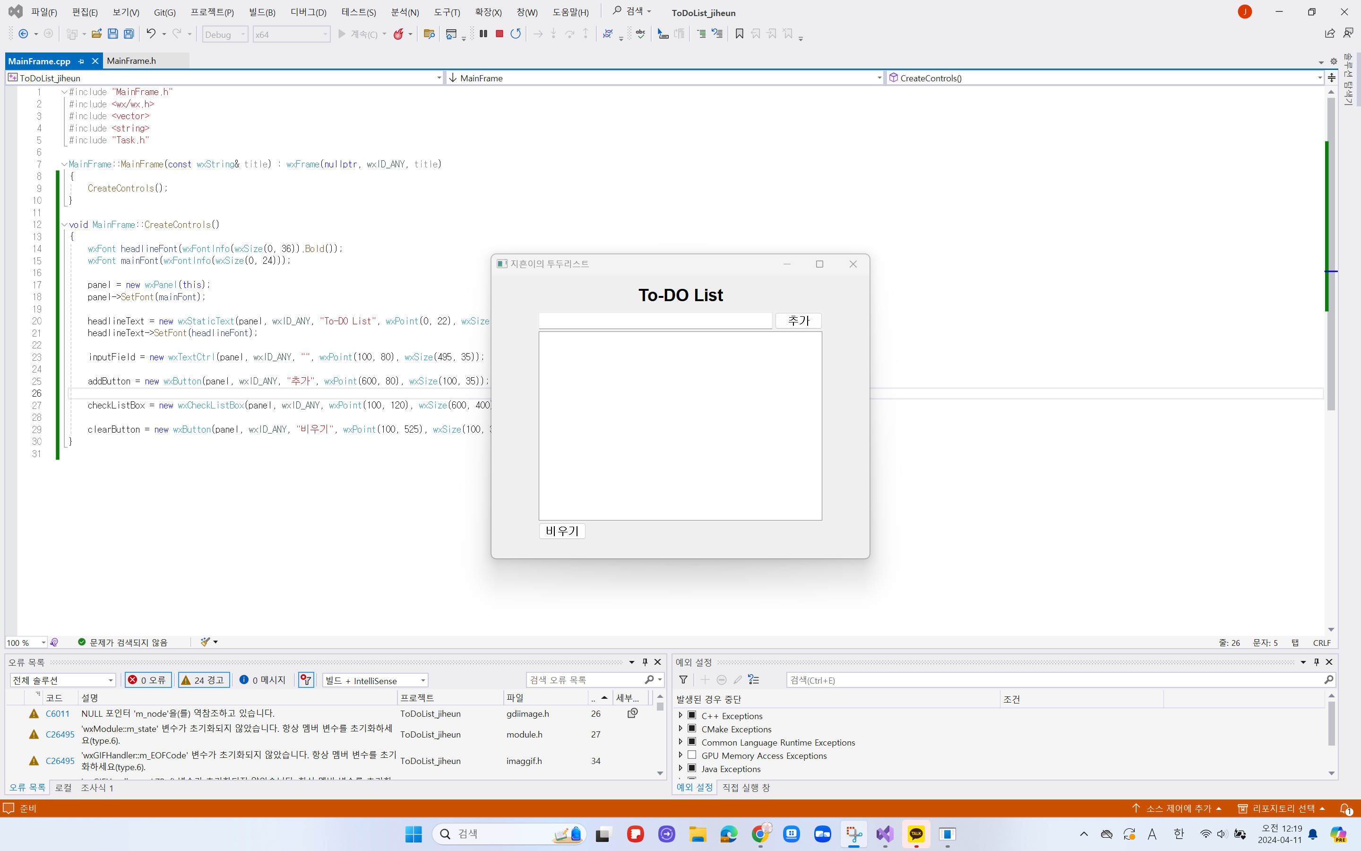
Task: Toggle the Java Exceptions checkbox
Action: pos(692,768)
